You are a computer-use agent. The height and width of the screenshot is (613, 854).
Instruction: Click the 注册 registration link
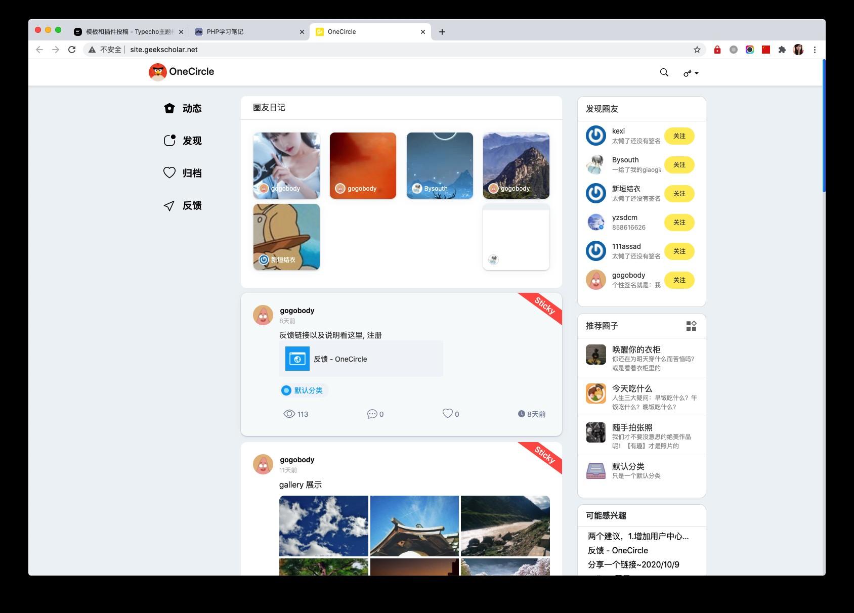[375, 335]
